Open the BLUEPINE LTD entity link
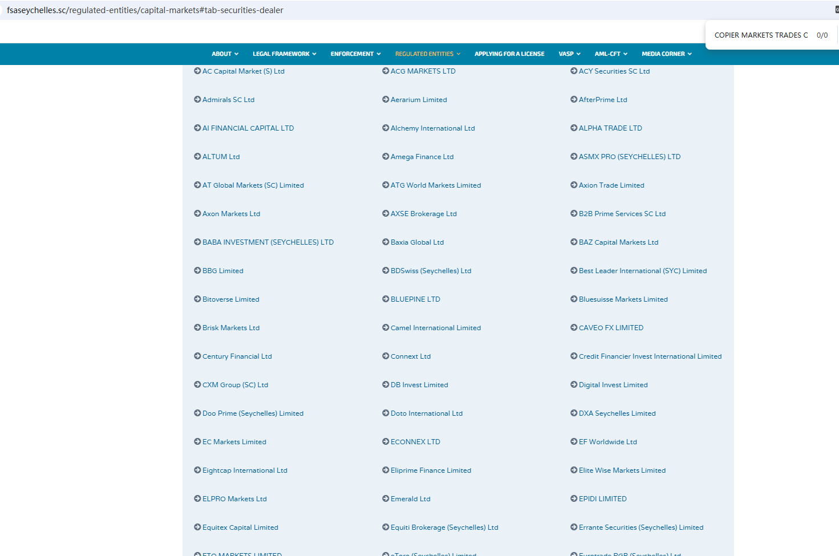The width and height of the screenshot is (839, 556). [x=415, y=299]
